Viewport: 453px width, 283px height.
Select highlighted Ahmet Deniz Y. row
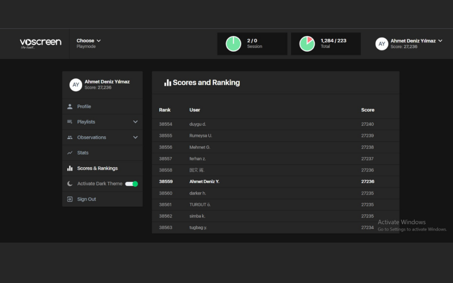(276, 182)
